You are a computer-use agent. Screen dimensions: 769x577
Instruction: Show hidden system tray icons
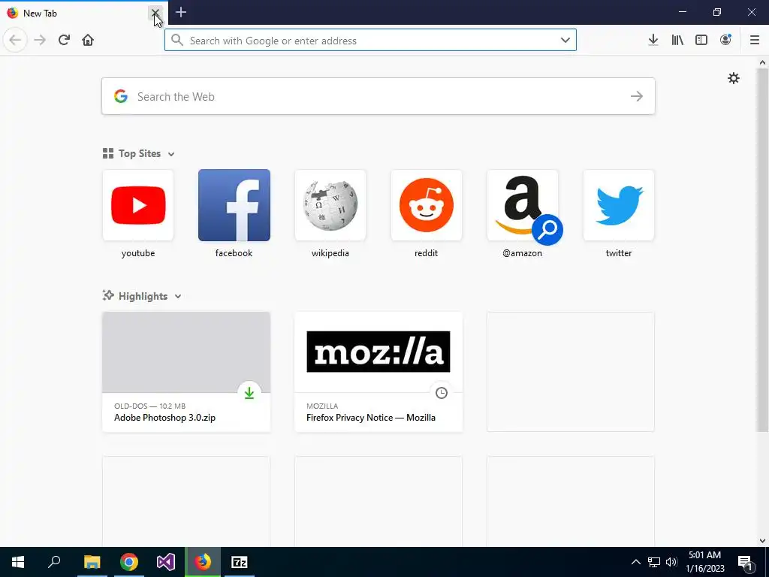635,562
